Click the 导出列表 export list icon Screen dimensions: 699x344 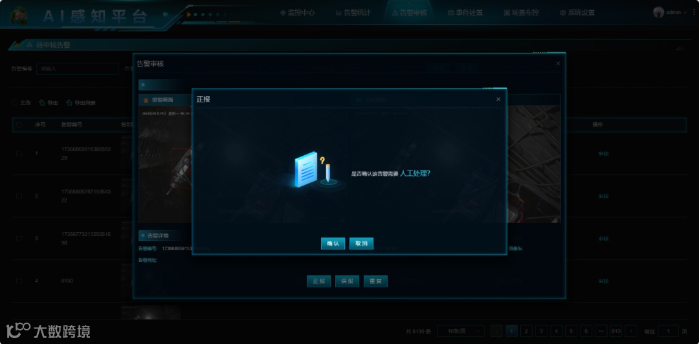[x=69, y=102]
